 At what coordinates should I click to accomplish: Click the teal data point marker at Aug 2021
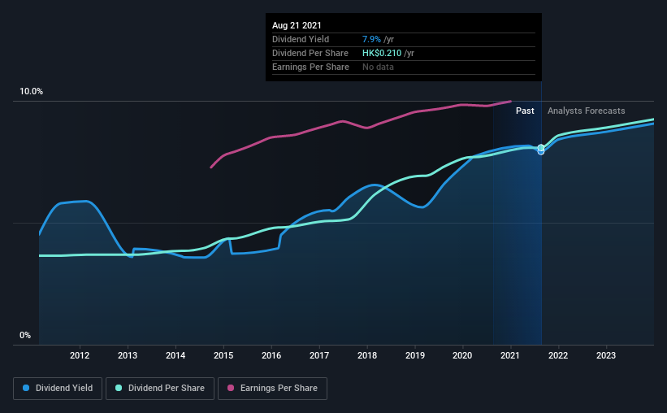click(x=540, y=148)
